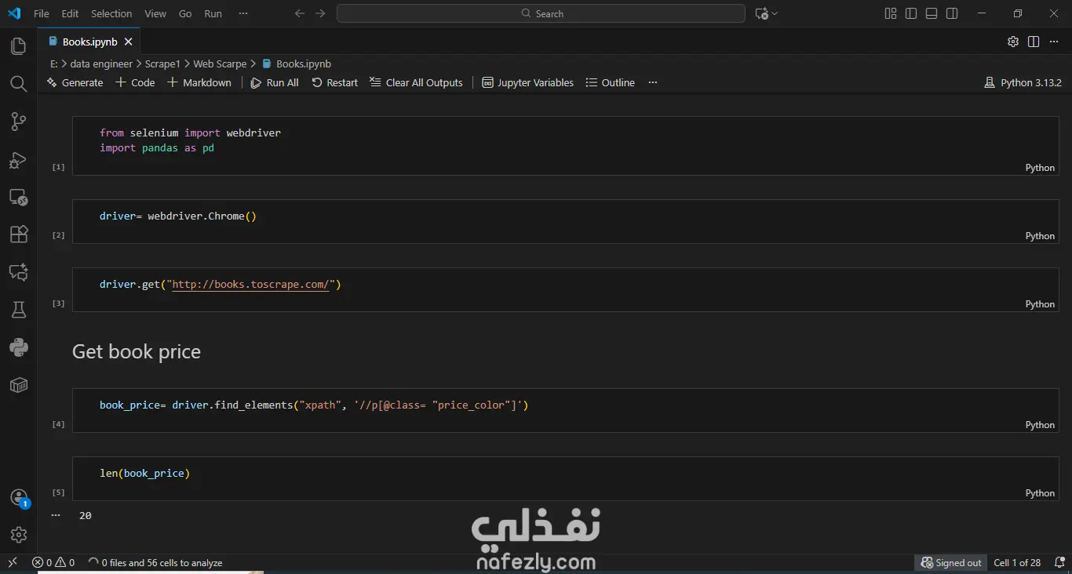This screenshot has height=574, width=1072.
Task: Close the Books.ipynb tab
Action: (x=129, y=42)
